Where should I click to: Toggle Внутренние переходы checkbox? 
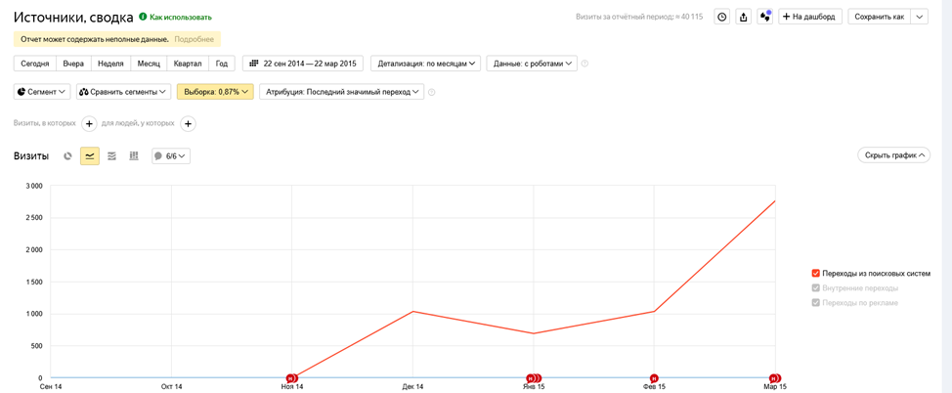(816, 288)
